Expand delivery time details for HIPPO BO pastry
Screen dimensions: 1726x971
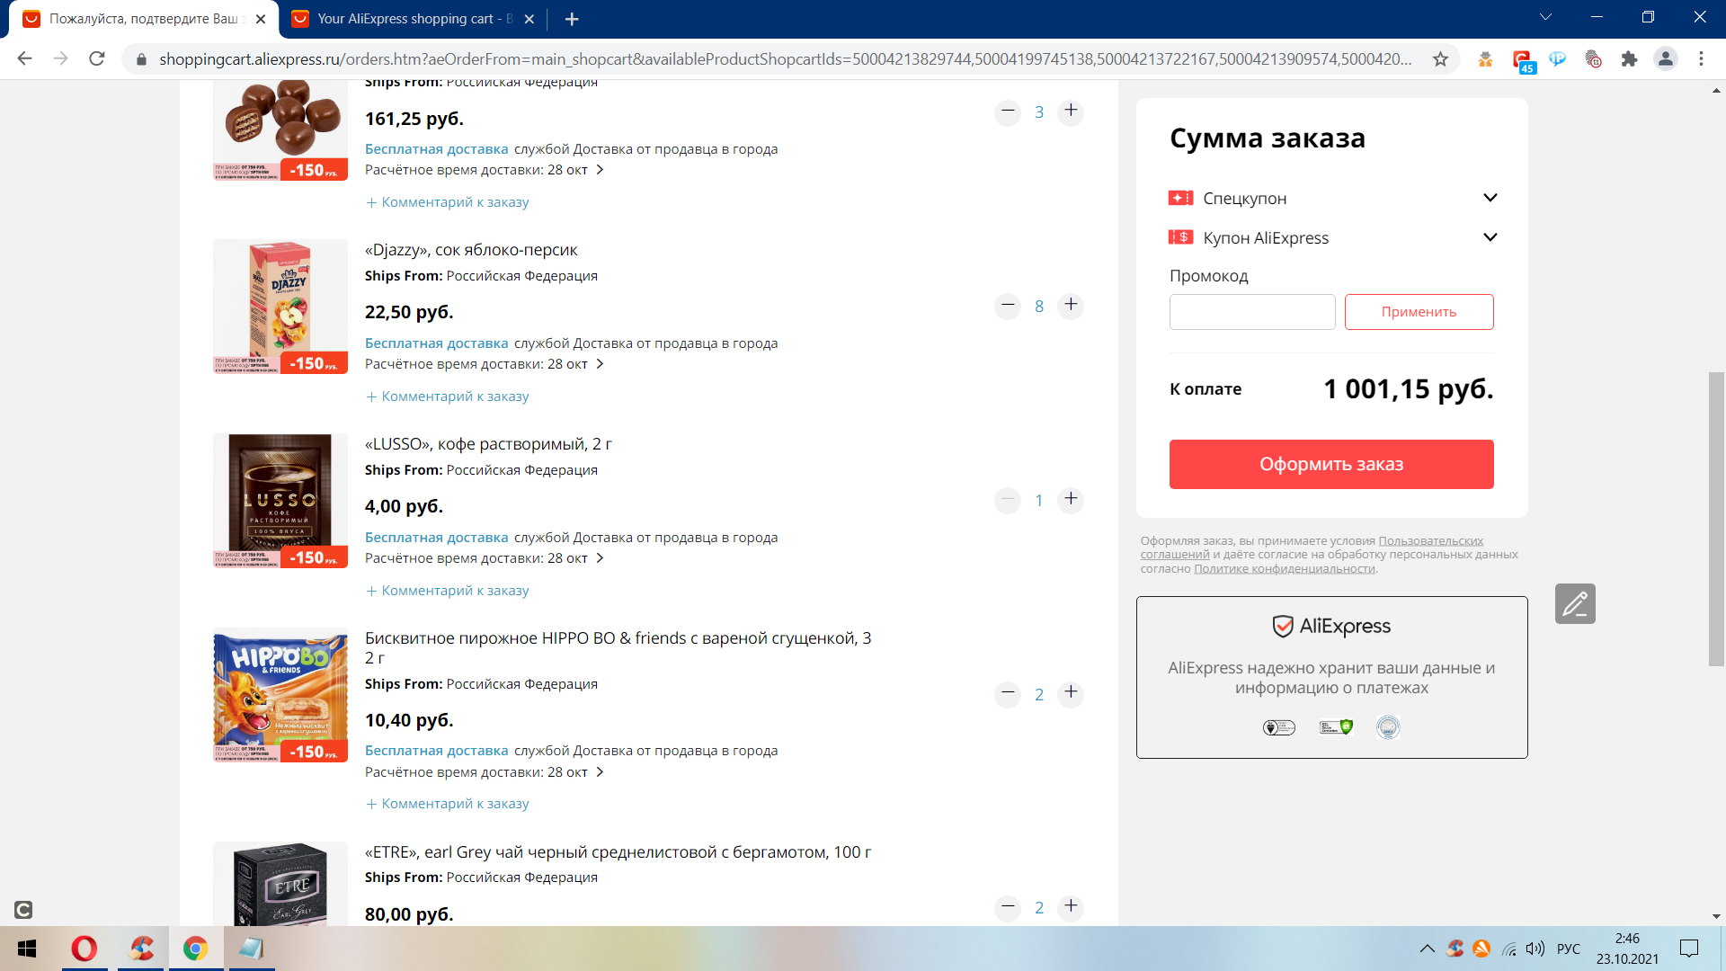[600, 772]
